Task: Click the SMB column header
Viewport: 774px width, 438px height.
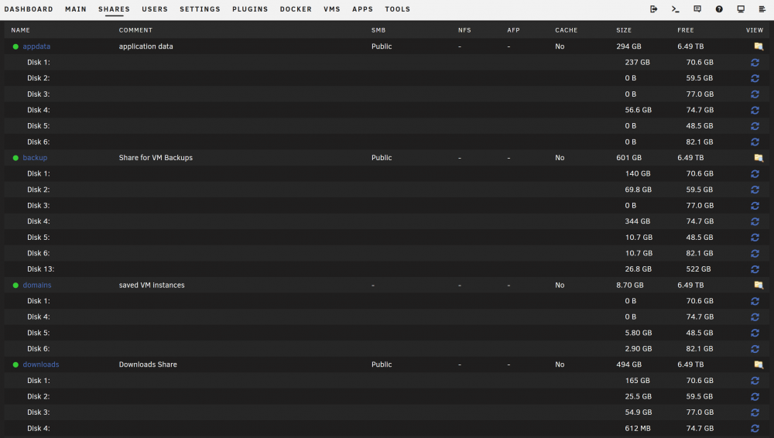Action: [x=378, y=30]
